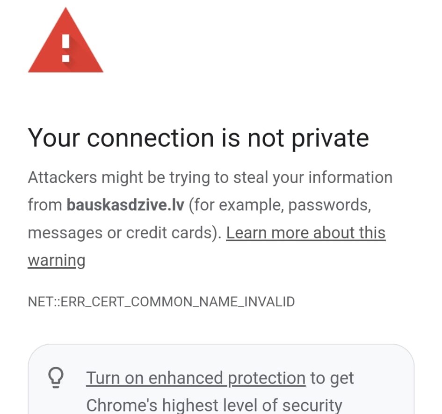Screen dimensions: 442x414
Task: Click the word "Attackers" in the paragraph
Action: click(62, 177)
